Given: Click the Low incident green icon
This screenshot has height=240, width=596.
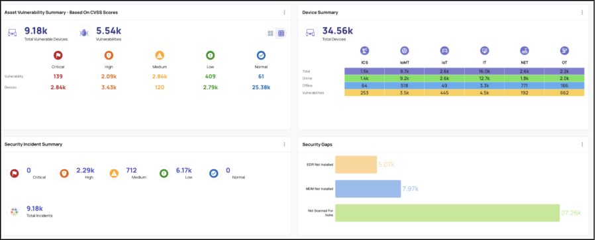Looking at the screenshot, I should (x=164, y=173).
